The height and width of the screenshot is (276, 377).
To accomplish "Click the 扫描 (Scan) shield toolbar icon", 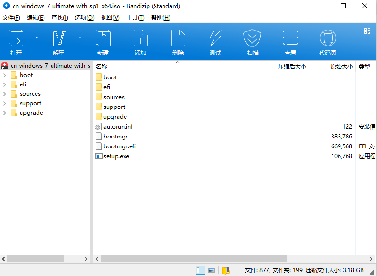I will tap(252, 38).
